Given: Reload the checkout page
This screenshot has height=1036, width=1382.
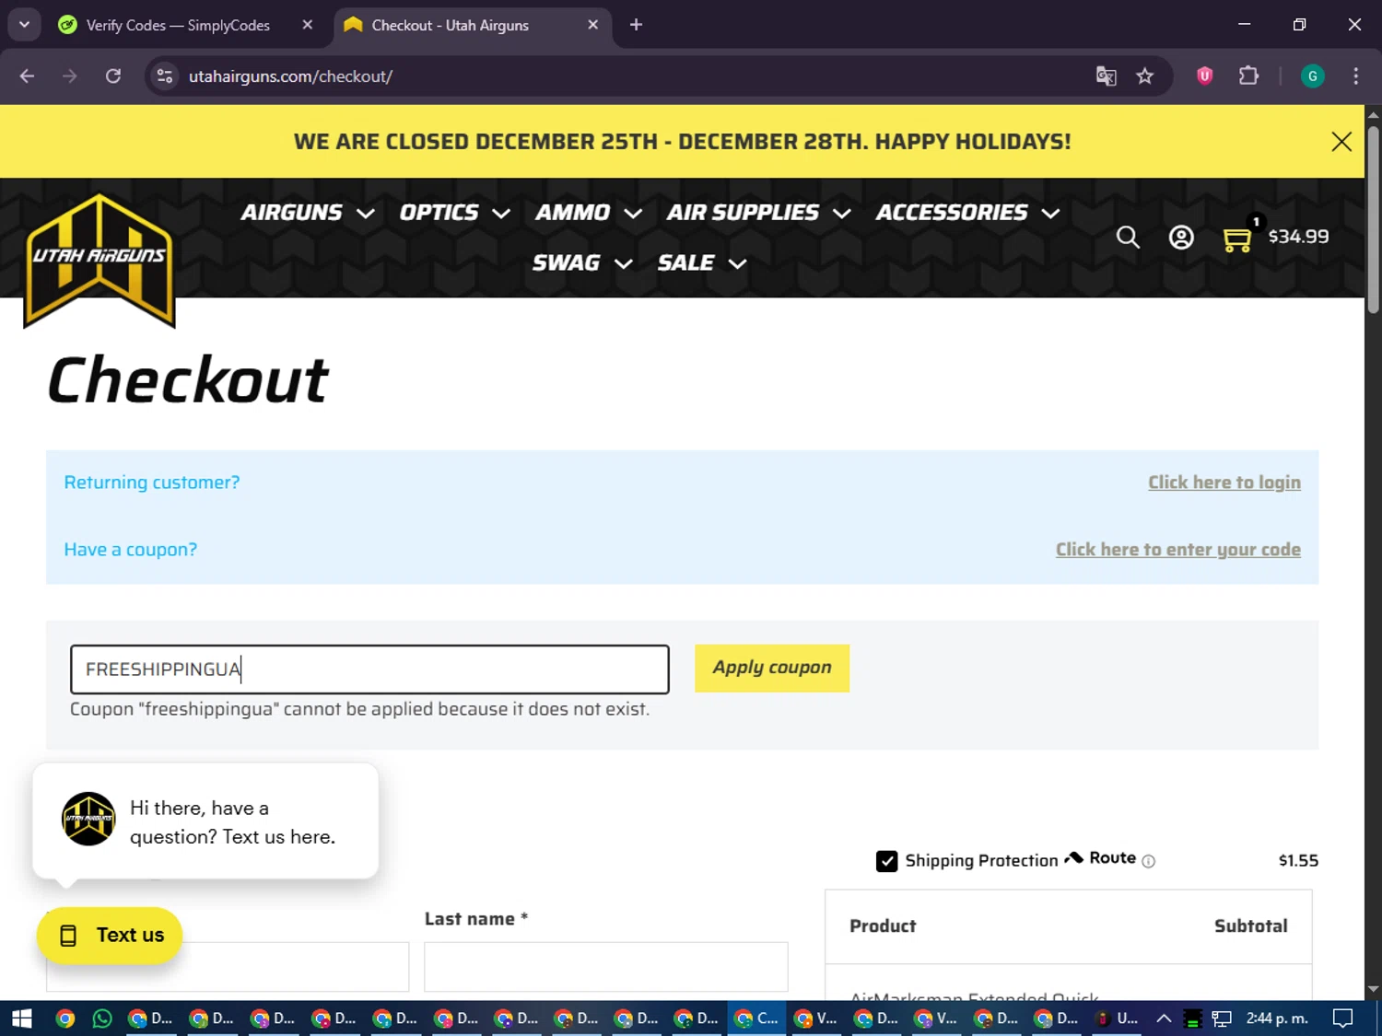Looking at the screenshot, I should (113, 76).
